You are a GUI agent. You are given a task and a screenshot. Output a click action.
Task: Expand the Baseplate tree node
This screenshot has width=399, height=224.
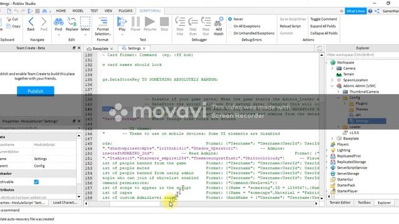pos(332,138)
